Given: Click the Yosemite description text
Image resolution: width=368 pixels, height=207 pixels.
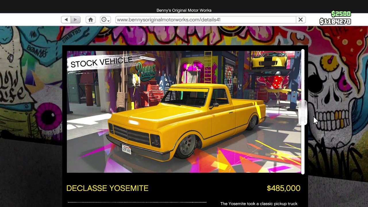Looking at the screenshot, I should pos(259,204).
